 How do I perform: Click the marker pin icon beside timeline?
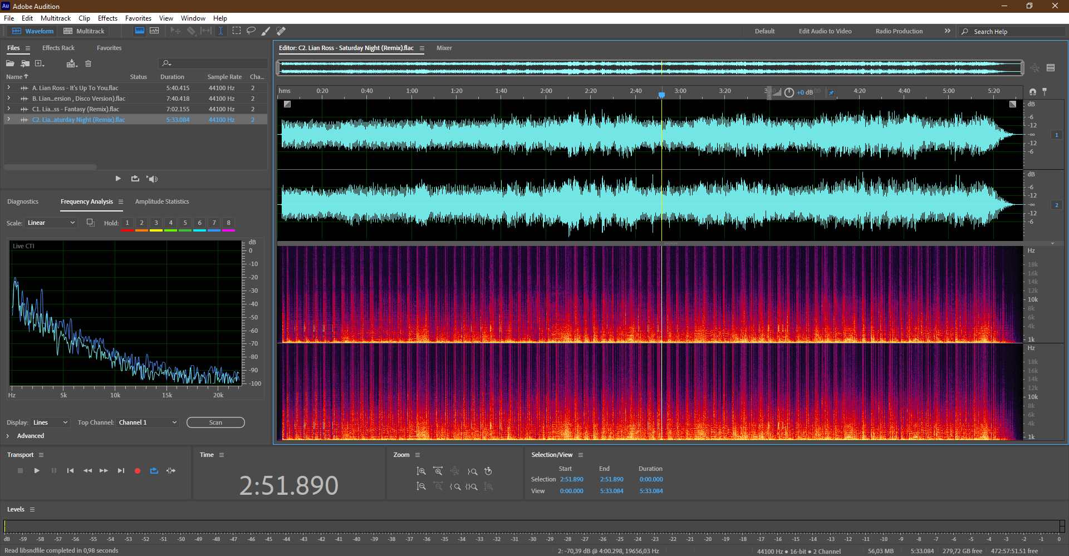pyautogui.click(x=1045, y=91)
